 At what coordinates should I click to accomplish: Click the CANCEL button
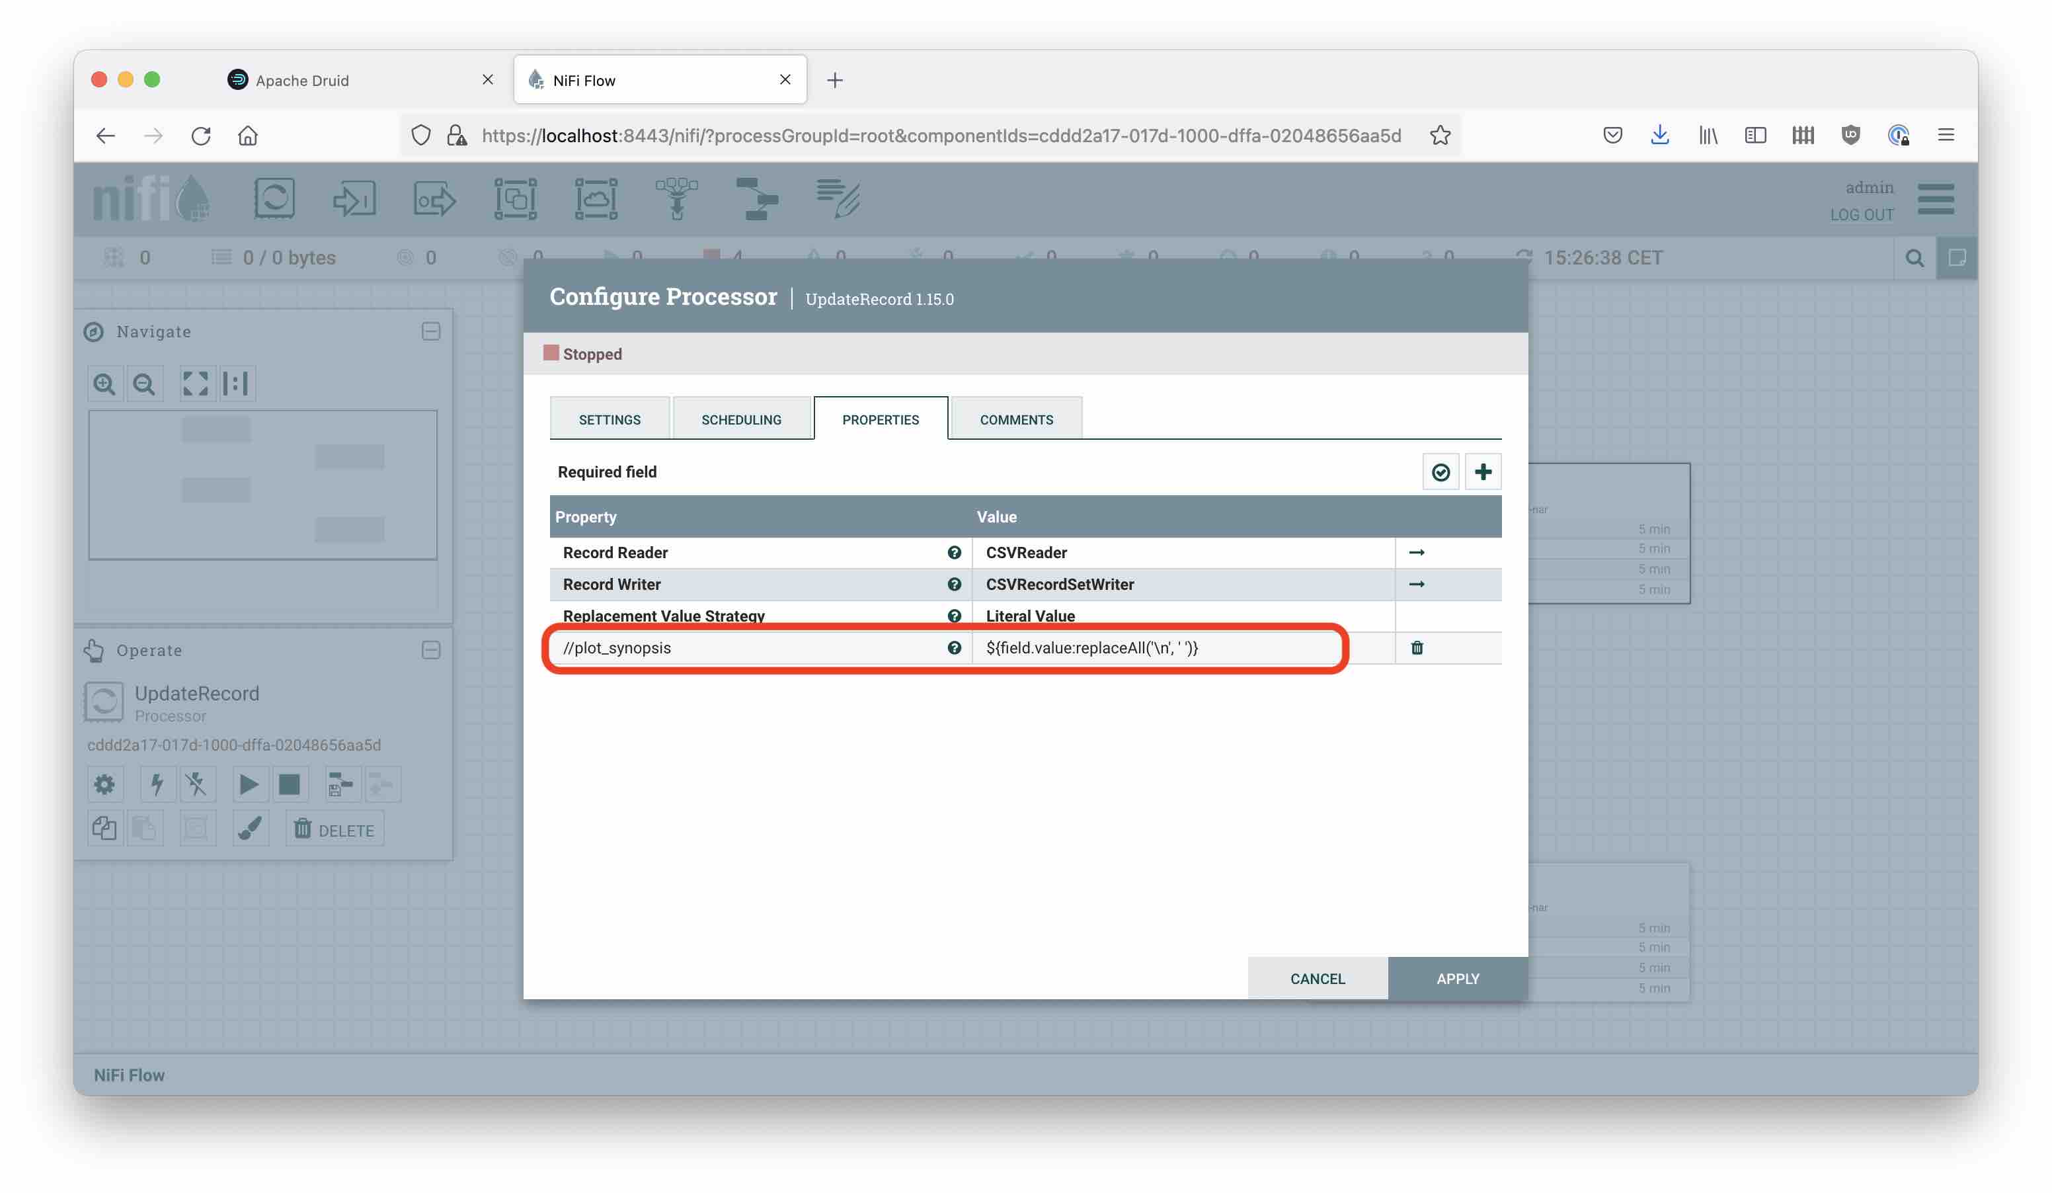[x=1317, y=979]
